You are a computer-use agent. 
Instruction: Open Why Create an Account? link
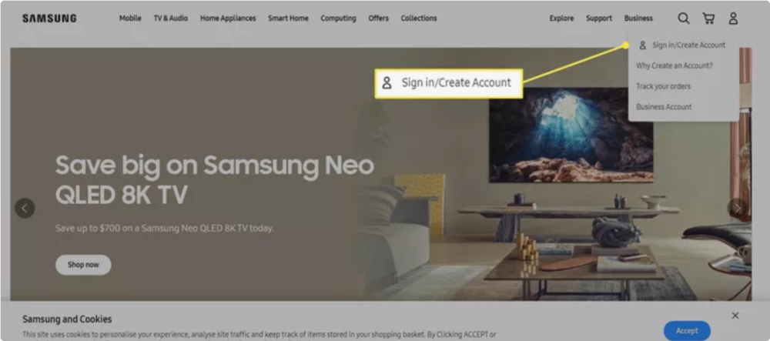[x=675, y=65]
